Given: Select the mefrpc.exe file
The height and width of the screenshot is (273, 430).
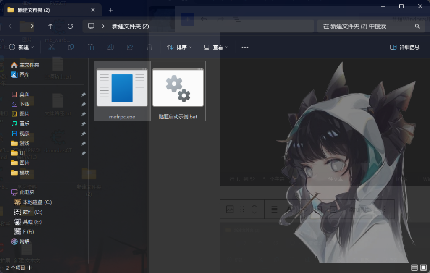Looking at the screenshot, I should pos(122,92).
